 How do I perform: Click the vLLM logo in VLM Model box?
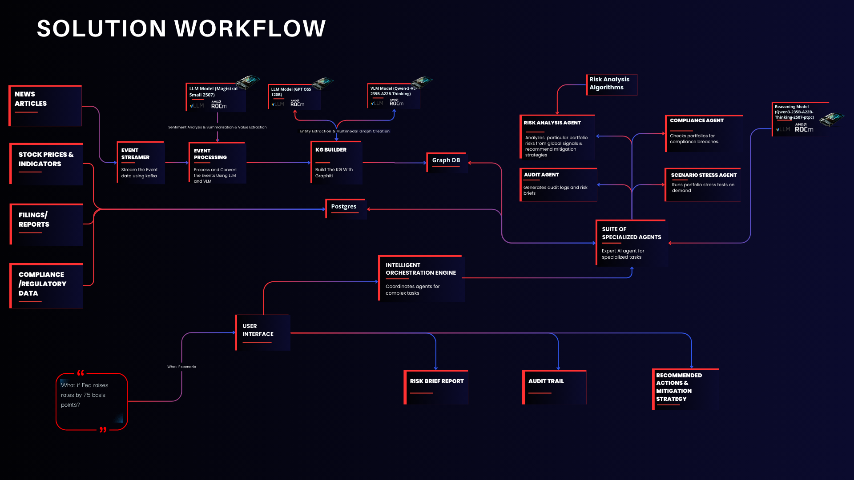coord(377,103)
